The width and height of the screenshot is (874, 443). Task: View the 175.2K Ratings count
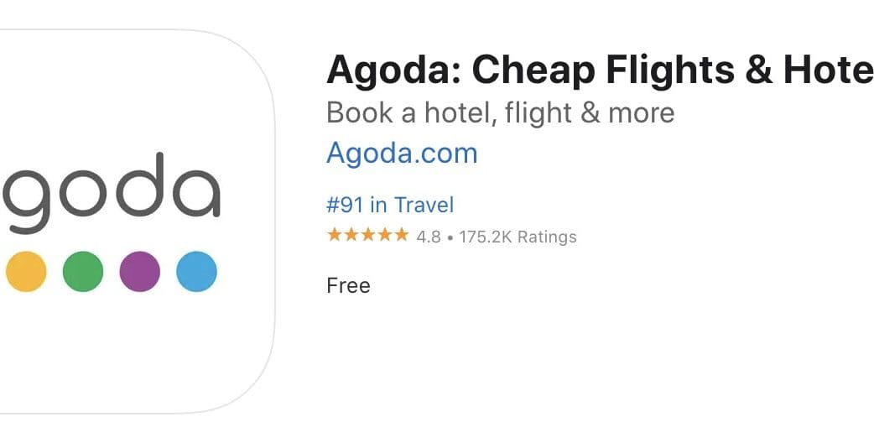[518, 237]
